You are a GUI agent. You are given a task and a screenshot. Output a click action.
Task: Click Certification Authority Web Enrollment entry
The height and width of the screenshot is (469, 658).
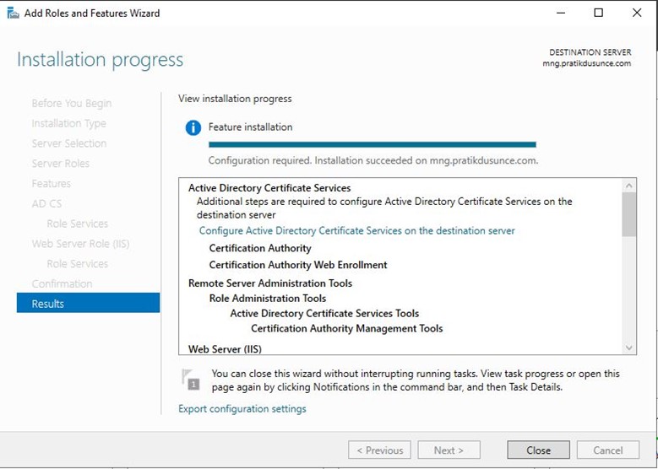pos(298,265)
